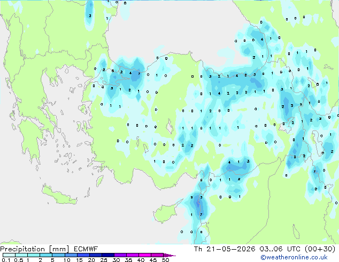
Task: Click the '35' legend scale label
Action: click(128, 260)
